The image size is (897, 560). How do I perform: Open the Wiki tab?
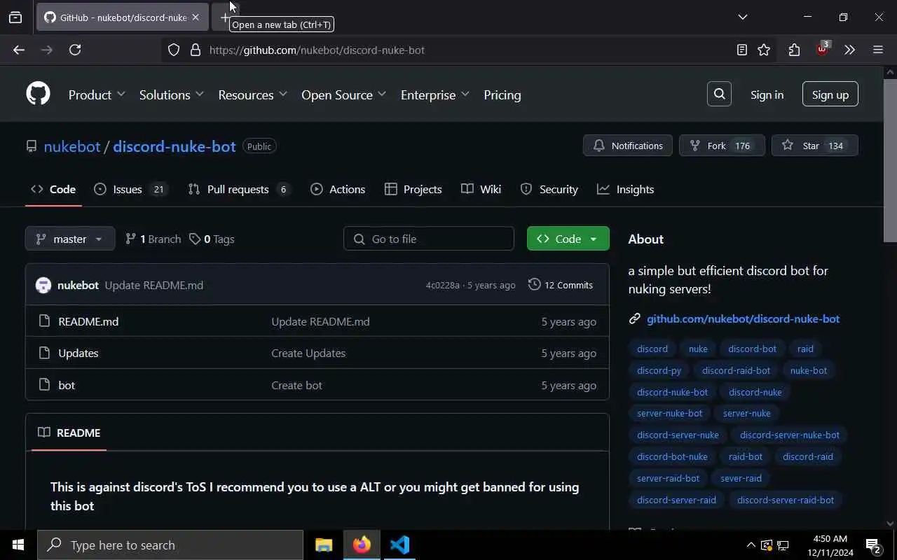481,189
